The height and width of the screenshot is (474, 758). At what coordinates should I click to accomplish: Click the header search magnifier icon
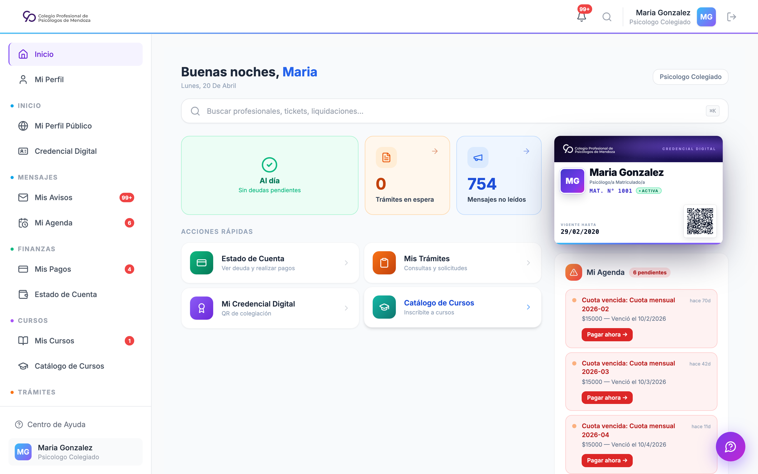point(607,17)
